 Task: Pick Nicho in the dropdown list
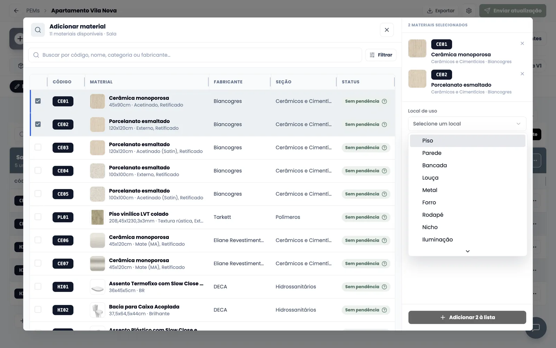point(468,227)
